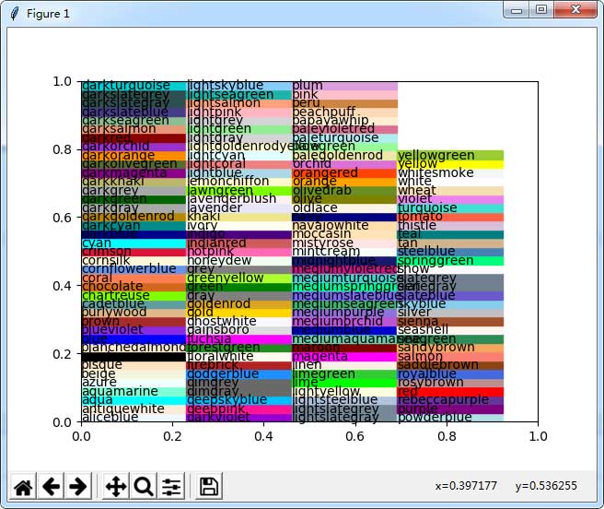The image size is (604, 509).
Task: Click the orangered color bar
Action: click(x=344, y=173)
